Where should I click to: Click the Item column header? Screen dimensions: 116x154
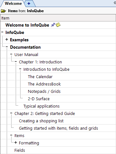coord(58,18)
